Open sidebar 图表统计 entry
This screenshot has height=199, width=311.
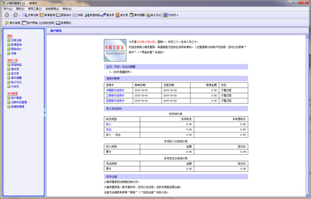coord(15,49)
